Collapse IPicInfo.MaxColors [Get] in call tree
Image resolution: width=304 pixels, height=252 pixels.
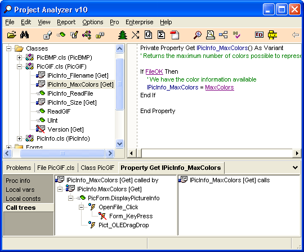(60, 189)
